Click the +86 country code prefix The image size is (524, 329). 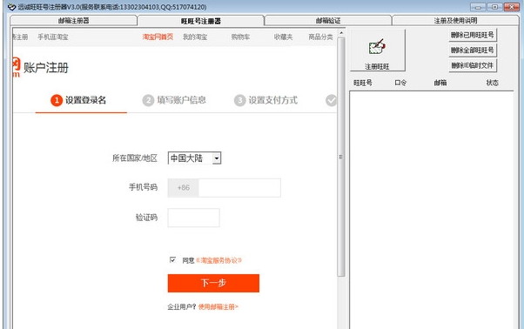pos(184,188)
